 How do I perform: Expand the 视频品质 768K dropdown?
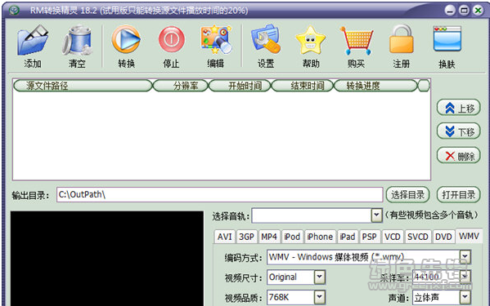pyautogui.click(x=319, y=297)
